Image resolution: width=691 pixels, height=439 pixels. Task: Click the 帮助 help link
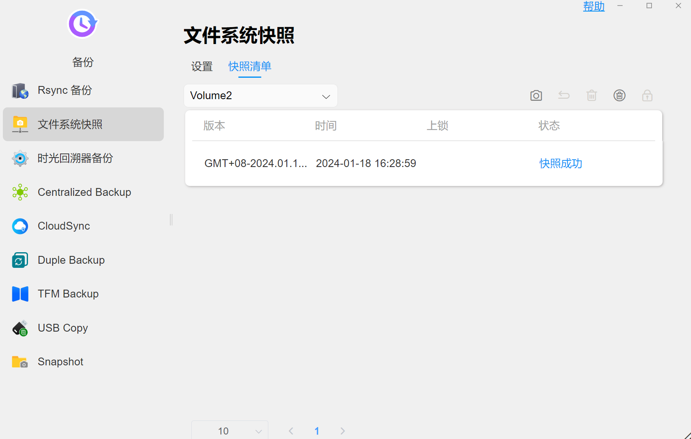click(x=593, y=7)
